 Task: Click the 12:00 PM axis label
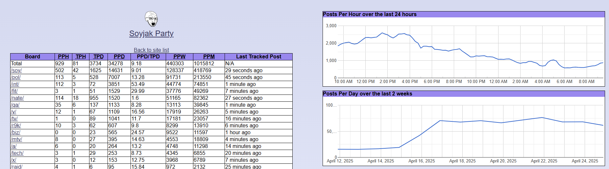click(365, 81)
